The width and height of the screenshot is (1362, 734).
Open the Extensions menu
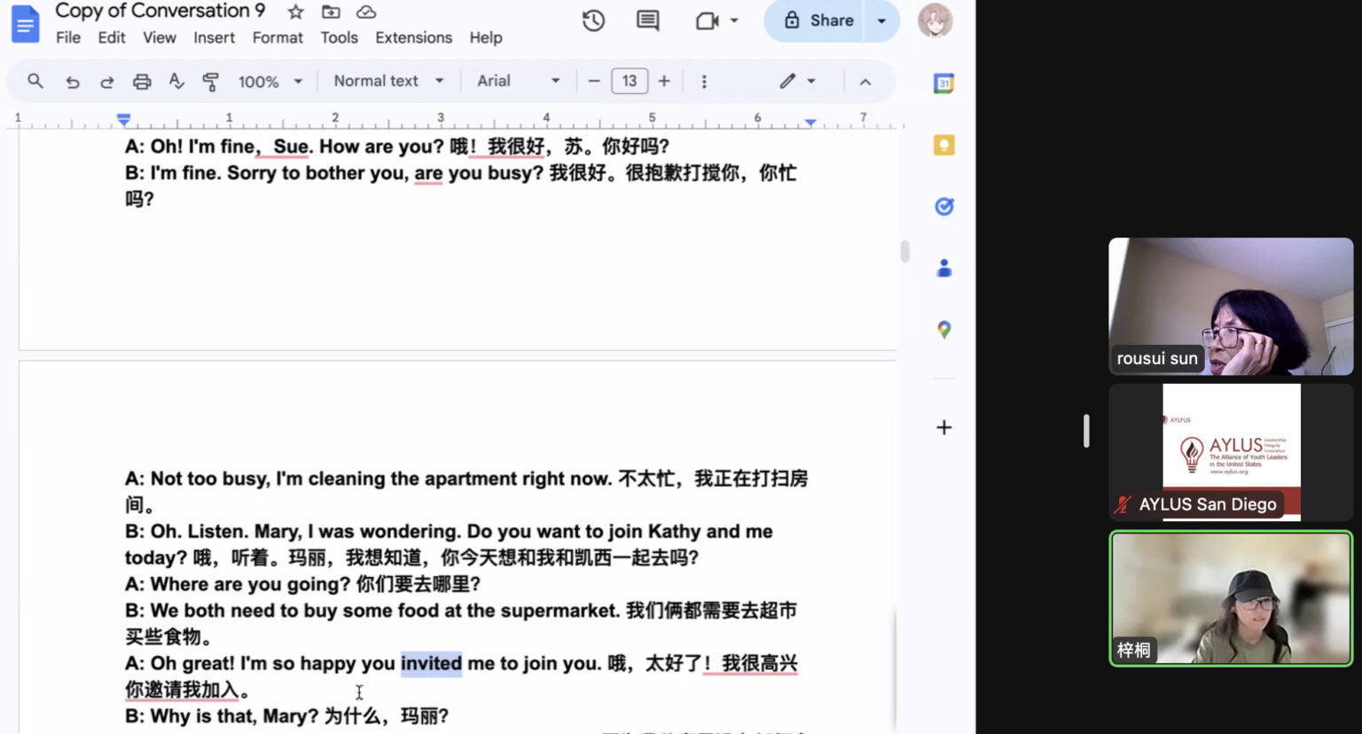[413, 37]
